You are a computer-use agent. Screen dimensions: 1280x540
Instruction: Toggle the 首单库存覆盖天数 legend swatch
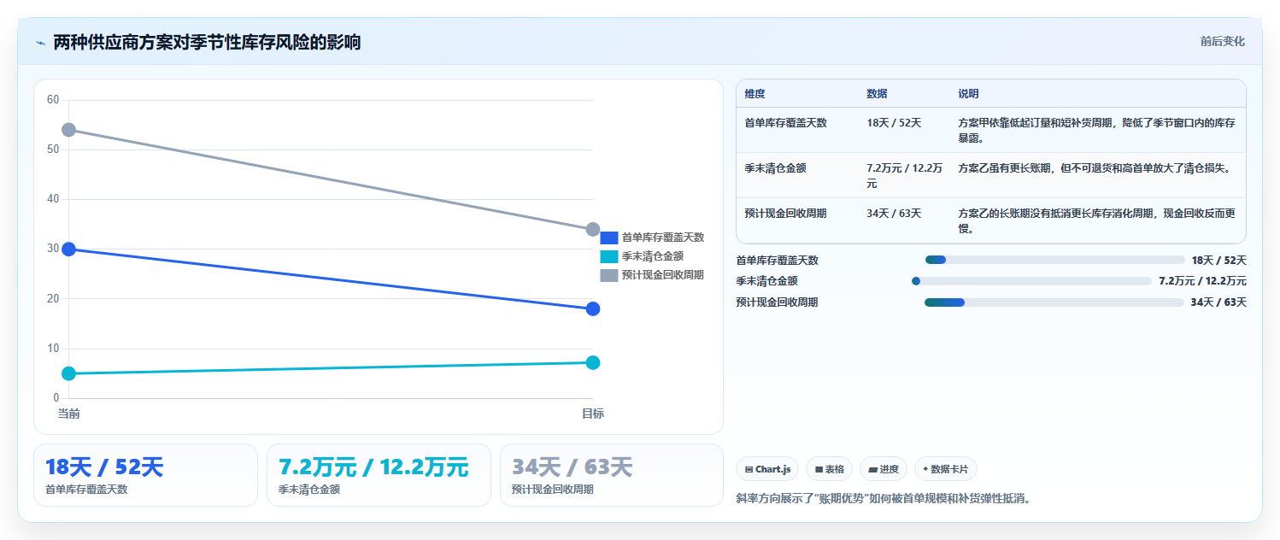point(608,238)
